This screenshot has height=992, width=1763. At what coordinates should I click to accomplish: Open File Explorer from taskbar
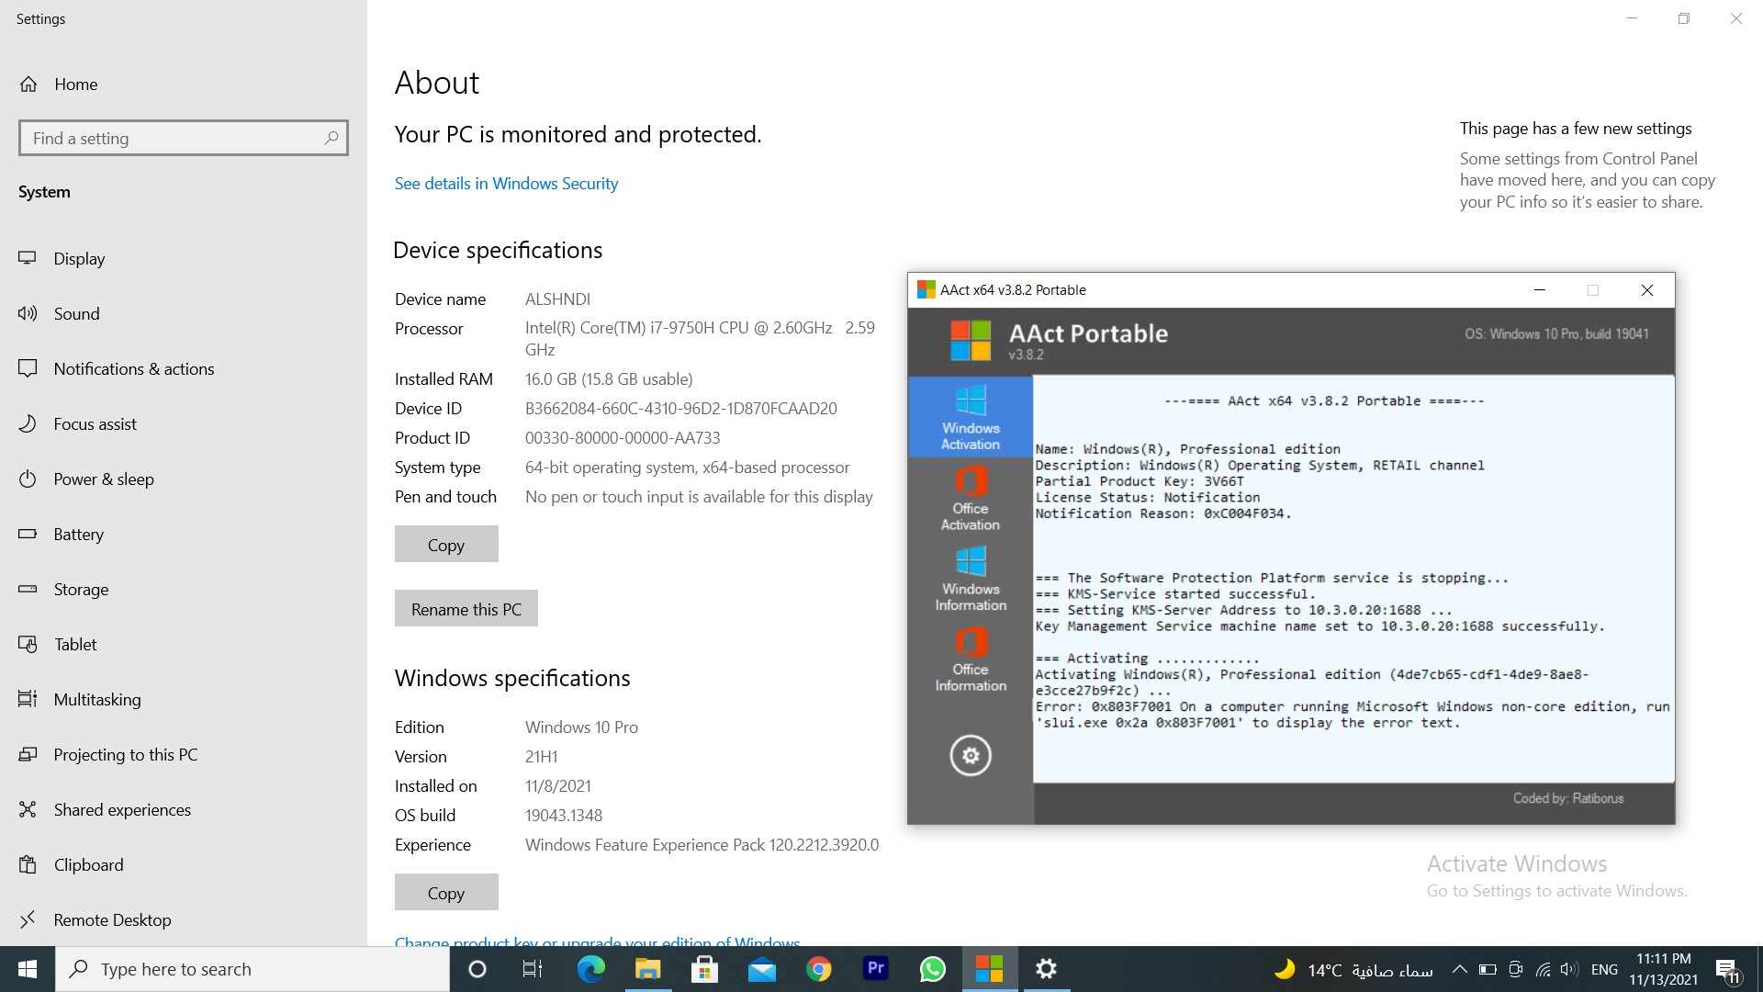point(647,969)
